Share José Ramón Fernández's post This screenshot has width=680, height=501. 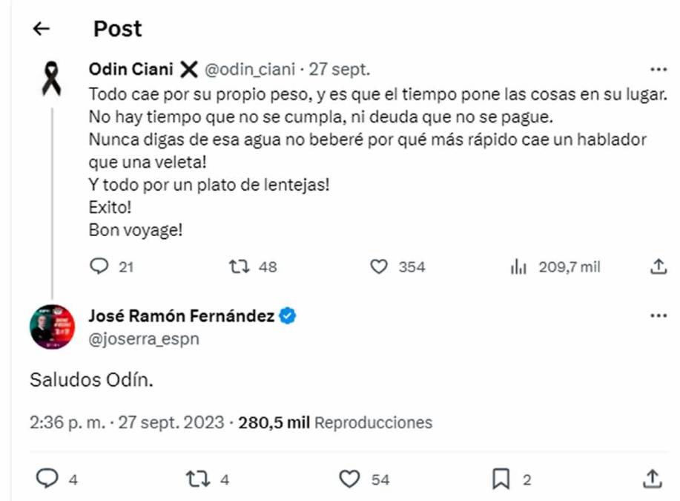coord(653,479)
